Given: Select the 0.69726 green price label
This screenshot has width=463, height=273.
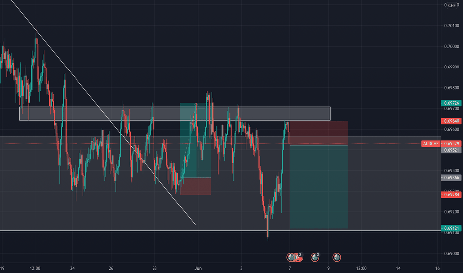Looking at the screenshot, I should [x=451, y=103].
